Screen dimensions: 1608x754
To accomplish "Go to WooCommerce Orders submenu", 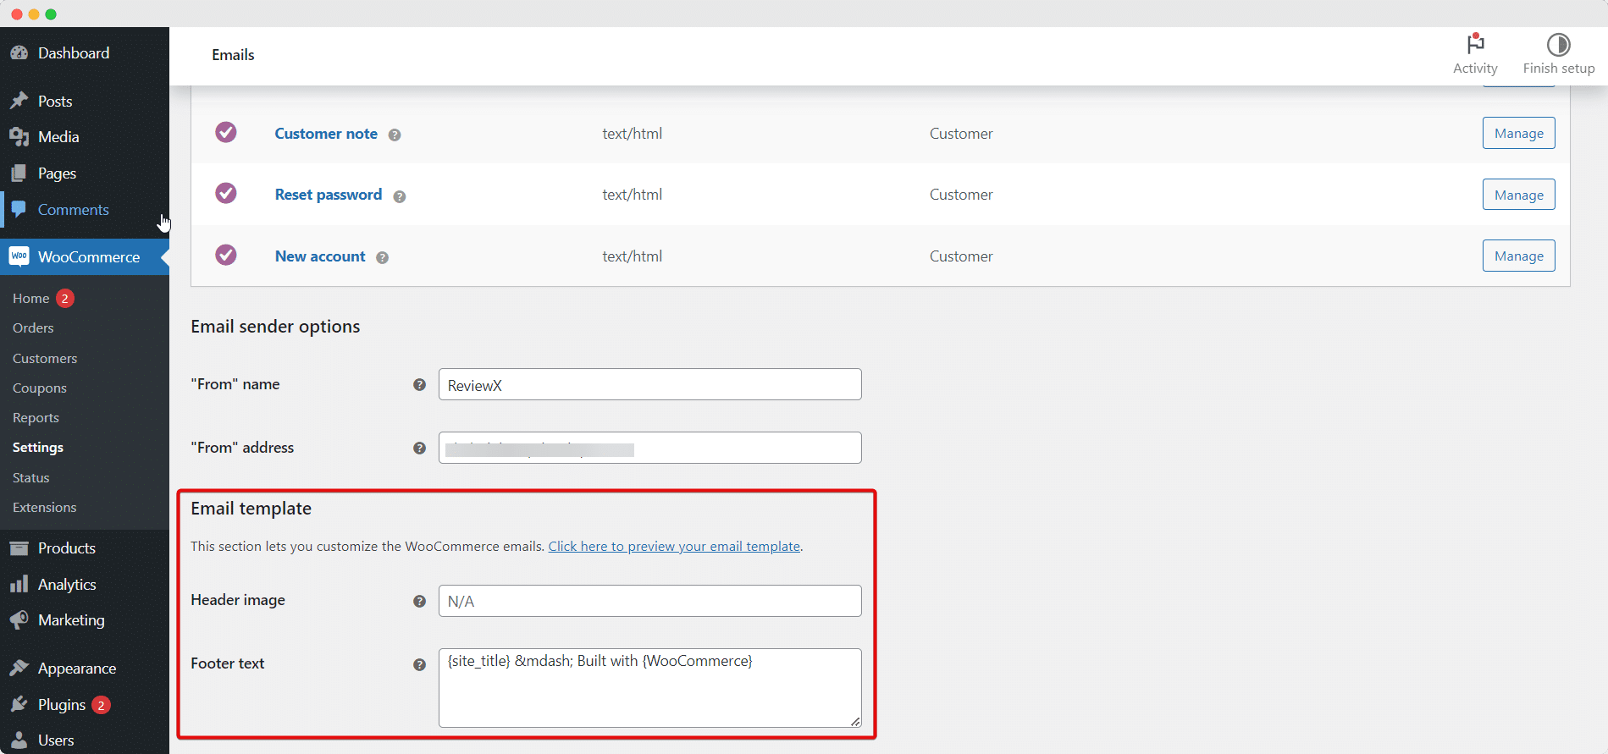I will tap(33, 327).
